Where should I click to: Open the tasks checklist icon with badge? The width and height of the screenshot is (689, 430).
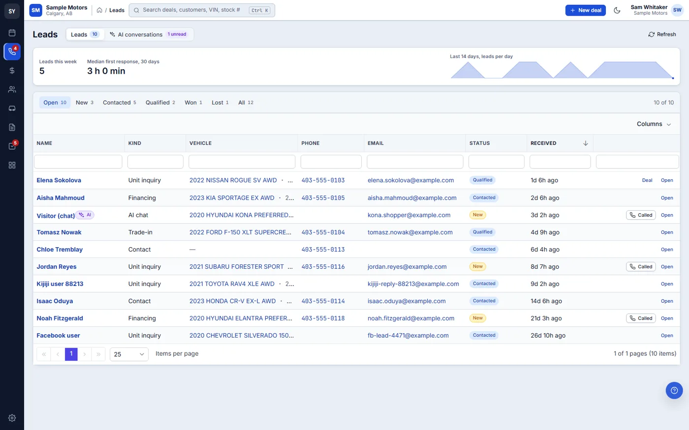pyautogui.click(x=12, y=146)
